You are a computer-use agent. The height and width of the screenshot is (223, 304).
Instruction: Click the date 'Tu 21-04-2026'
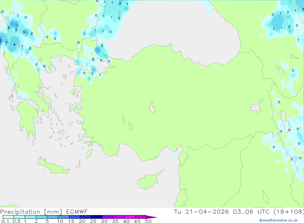[x=202, y=211]
